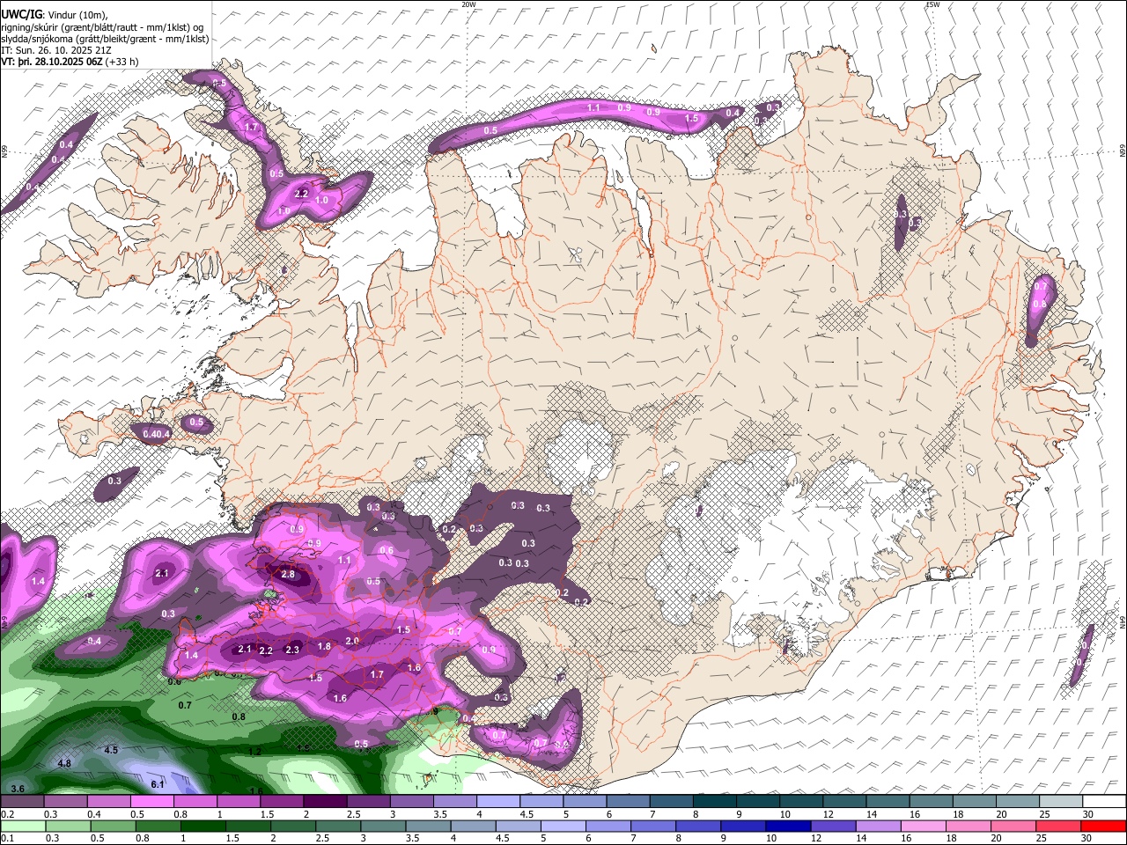
Task: Click the 6.1 rain value offshore
Action: [158, 784]
